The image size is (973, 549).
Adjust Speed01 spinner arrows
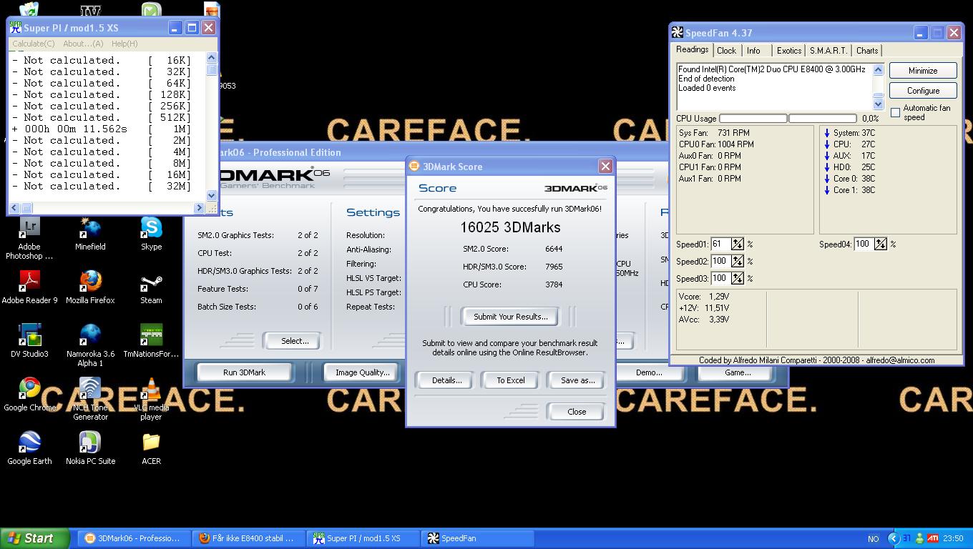point(738,244)
